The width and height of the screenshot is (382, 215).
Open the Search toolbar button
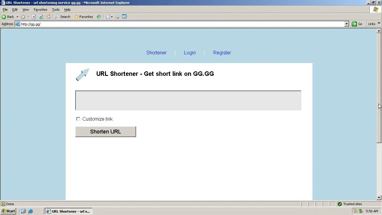[x=62, y=17]
